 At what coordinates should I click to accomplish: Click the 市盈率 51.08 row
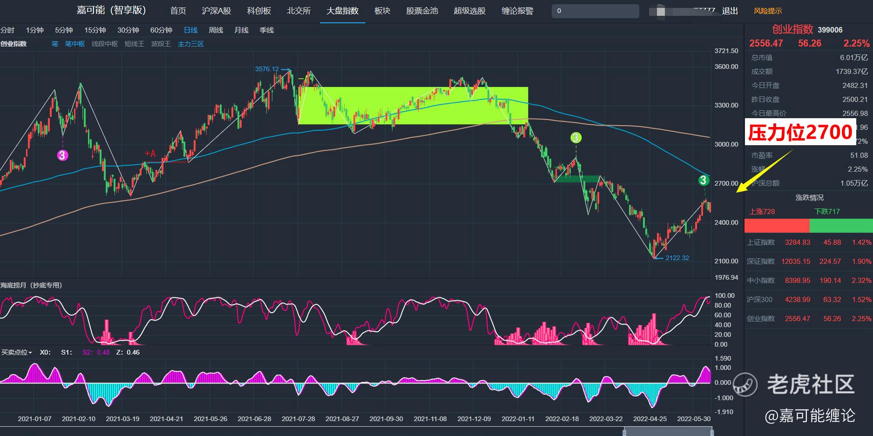click(809, 155)
